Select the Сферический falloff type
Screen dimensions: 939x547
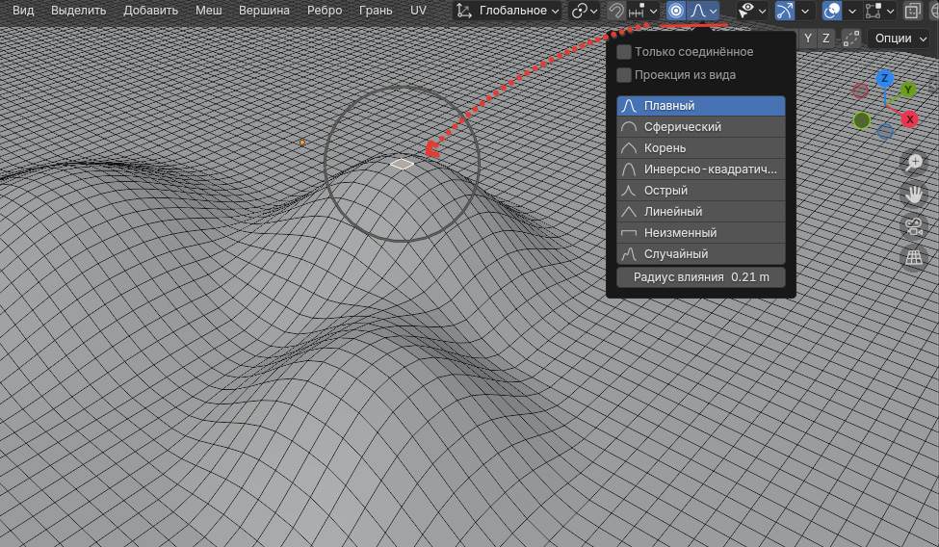tap(701, 127)
